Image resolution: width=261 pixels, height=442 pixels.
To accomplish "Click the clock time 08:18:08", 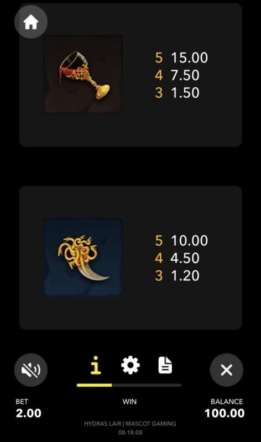I will point(130,433).
